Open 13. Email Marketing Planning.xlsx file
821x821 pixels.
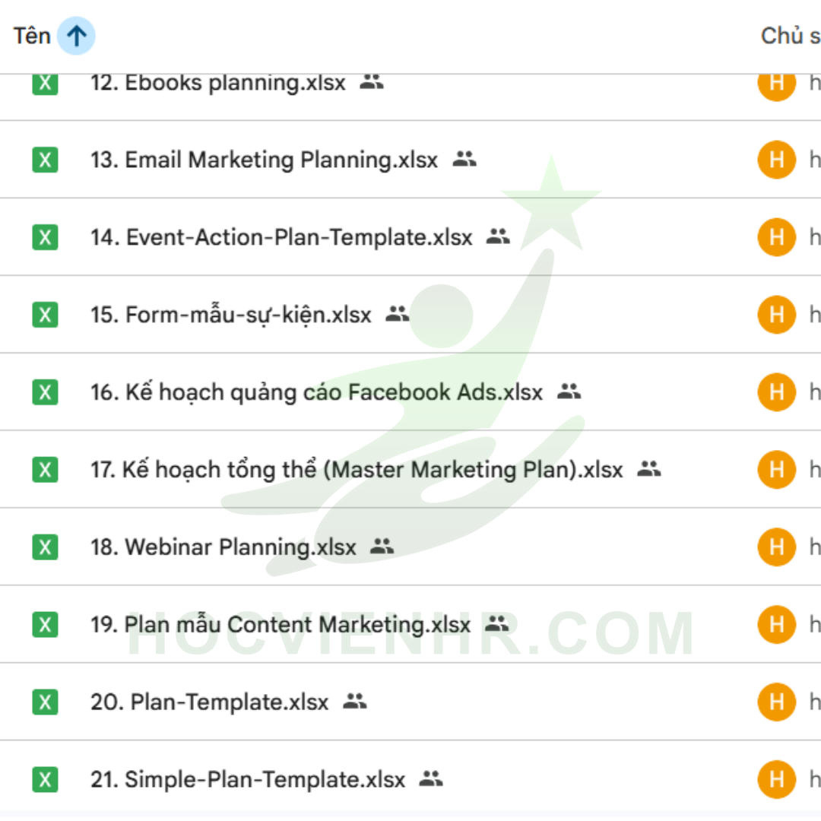[264, 160]
